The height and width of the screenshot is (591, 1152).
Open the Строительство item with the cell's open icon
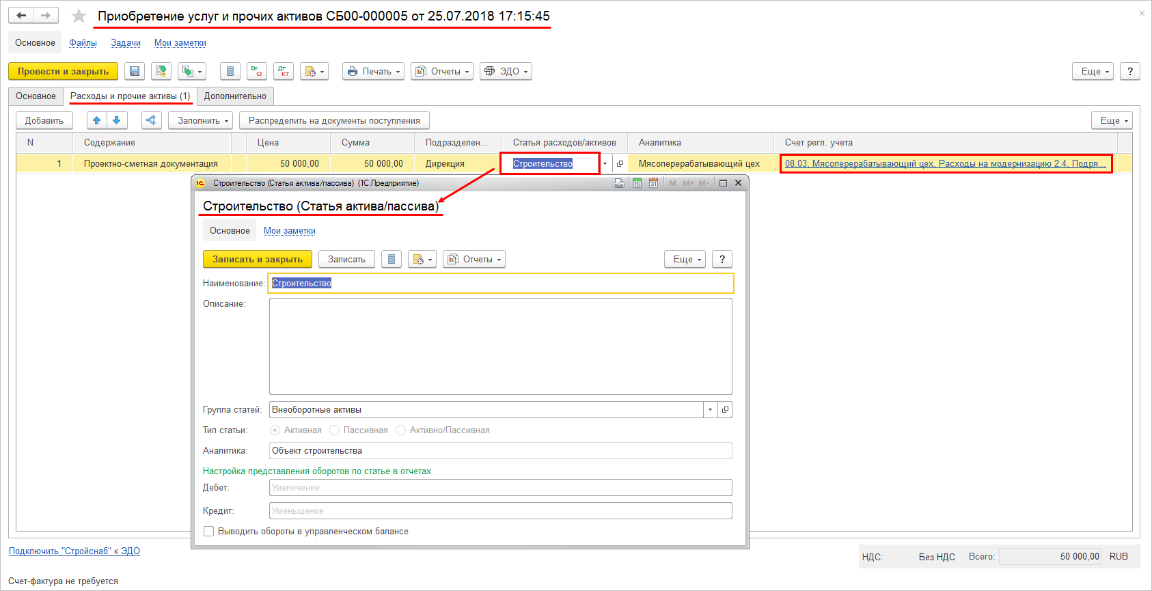point(620,163)
